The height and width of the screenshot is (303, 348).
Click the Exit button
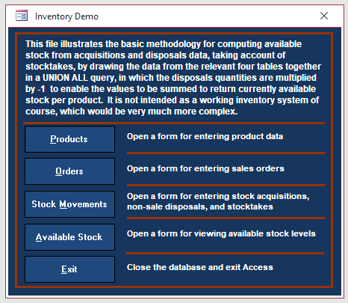[69, 269]
